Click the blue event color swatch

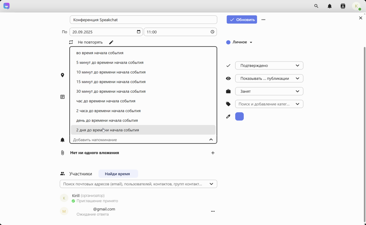pos(239,116)
